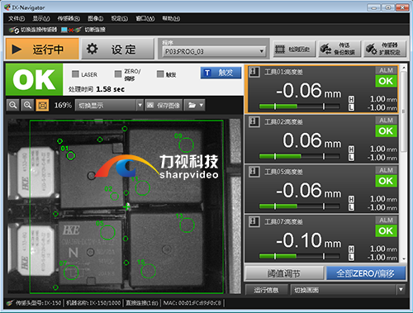
Task: Click the 工具05 upper limit 1.00 mm value
Action: (383, 199)
